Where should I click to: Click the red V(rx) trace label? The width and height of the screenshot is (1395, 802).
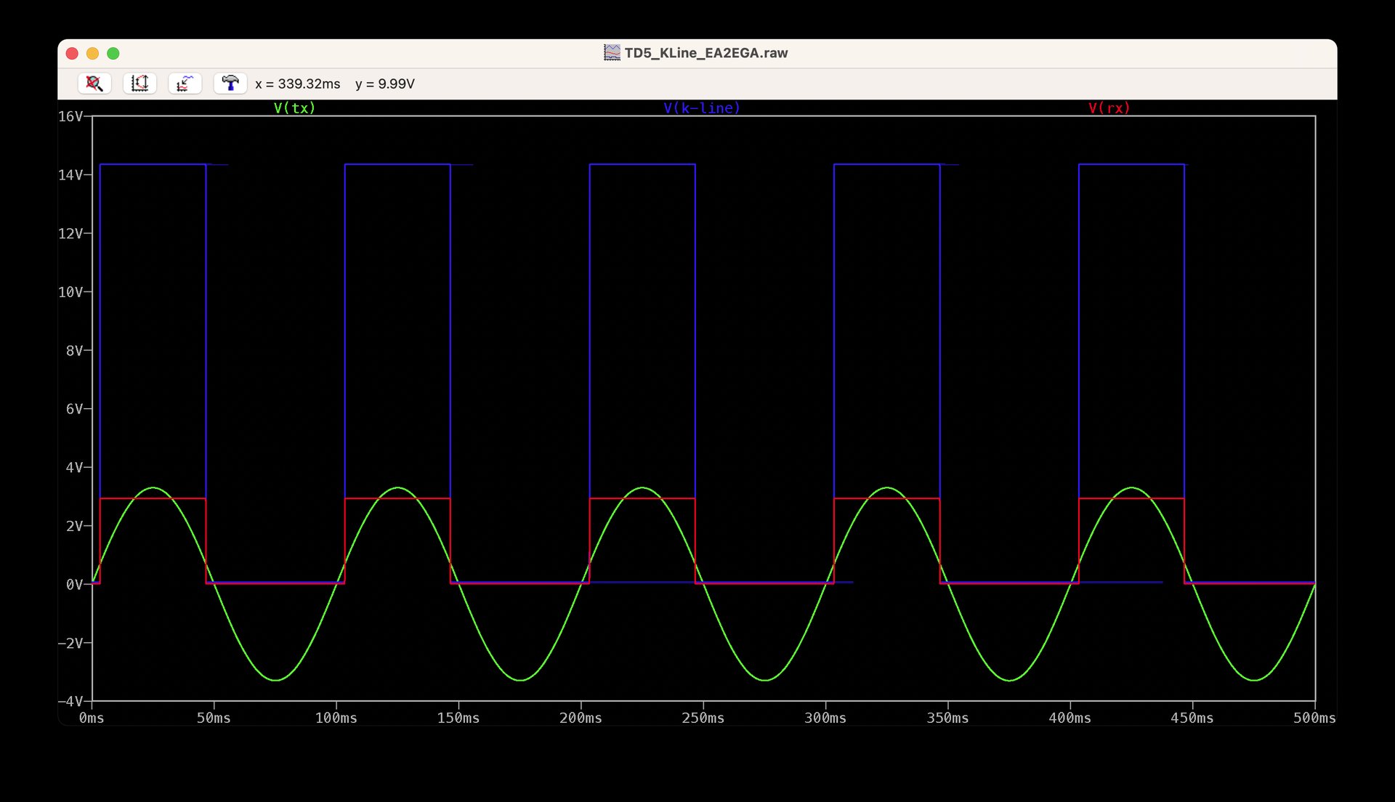[x=1109, y=108]
